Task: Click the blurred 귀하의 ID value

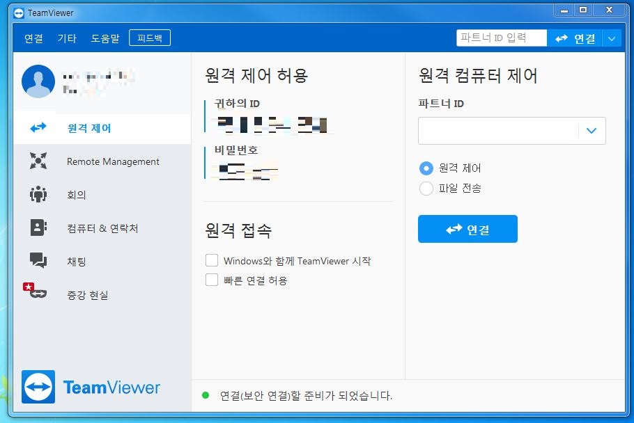Action: pos(273,125)
